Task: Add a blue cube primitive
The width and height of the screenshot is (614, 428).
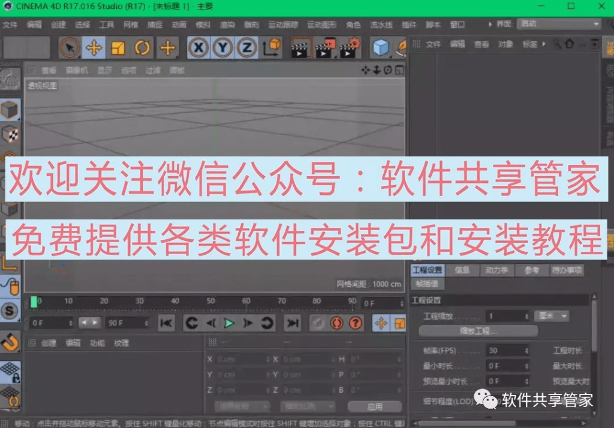Action: (x=380, y=48)
